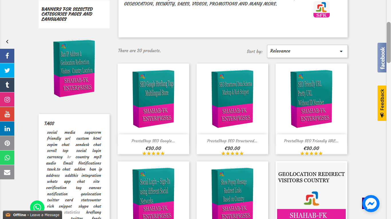Open Offline Leave a Message chat bar

(x=32, y=215)
